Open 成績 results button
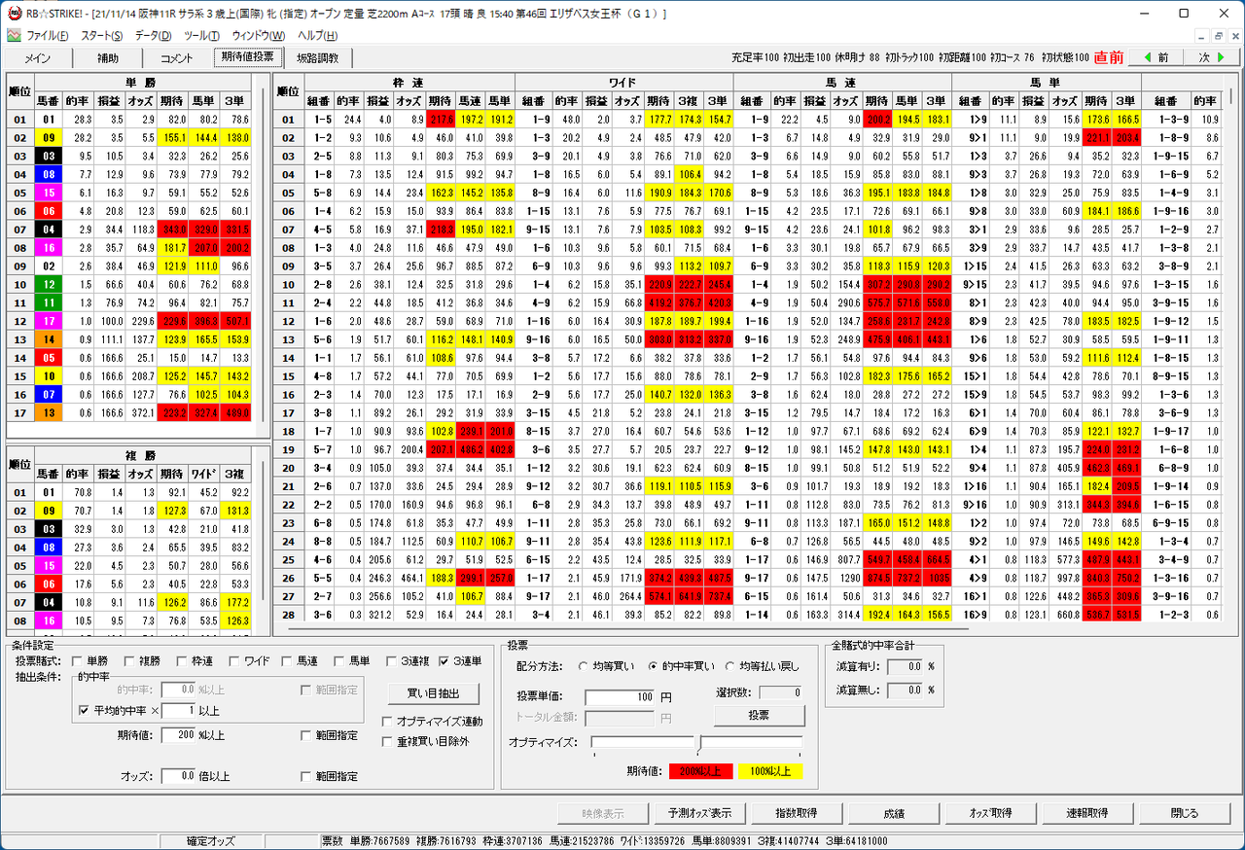 895,813
